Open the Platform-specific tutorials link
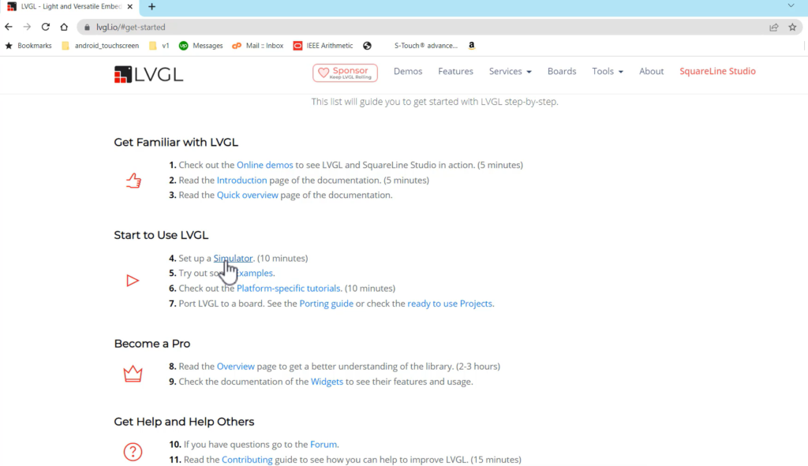This screenshot has width=808, height=466. pos(289,289)
